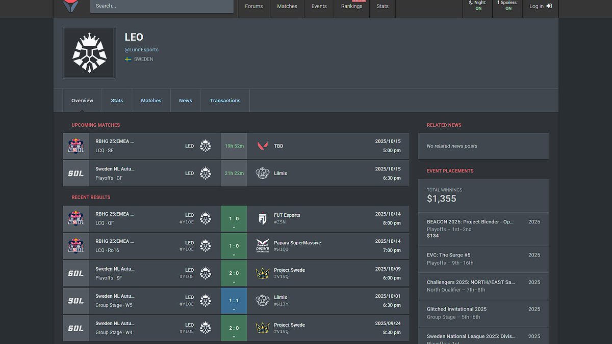Open Sweden National League 2025 placement
Screen dimensions: 612x344
(x=483, y=336)
